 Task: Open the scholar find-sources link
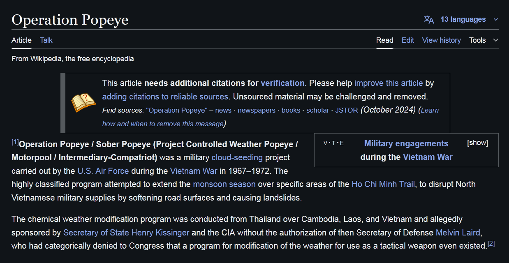click(x=318, y=110)
